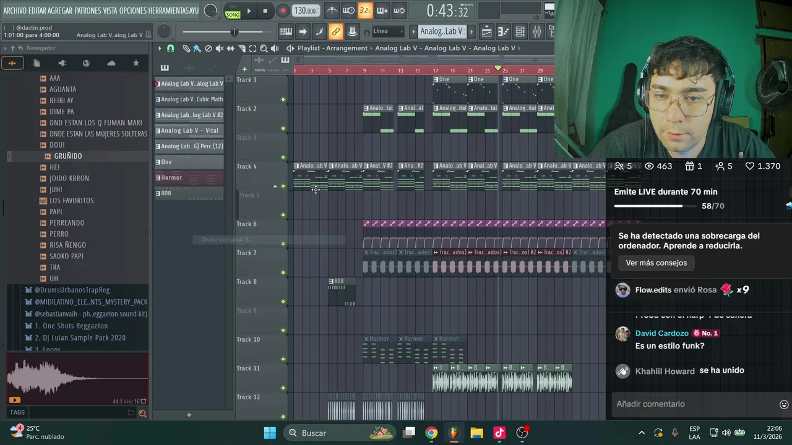Viewport: 792px width, 445px height.
Task: Select the playlist Delete tool
Action: point(208,48)
